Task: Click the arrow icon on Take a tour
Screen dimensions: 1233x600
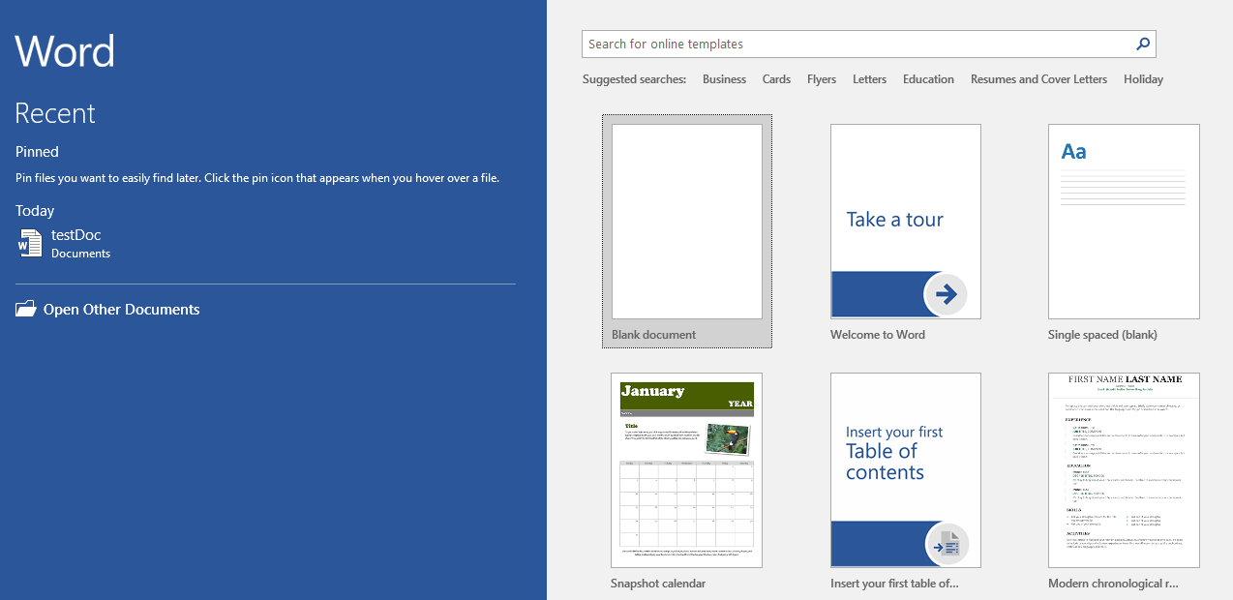Action: click(947, 294)
